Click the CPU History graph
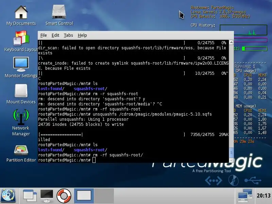 (x=243, y=30)
